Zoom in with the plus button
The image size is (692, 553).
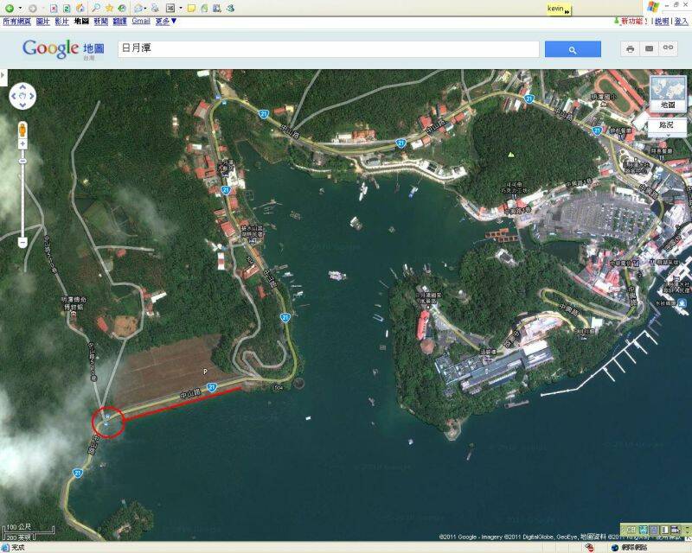(x=22, y=143)
